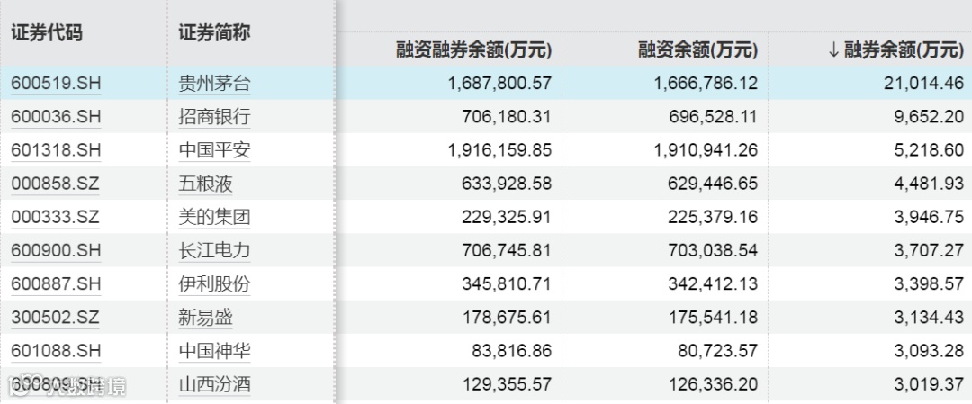The image size is (972, 404).
Task: Select cell value 229,325.91
Action: coord(507,218)
